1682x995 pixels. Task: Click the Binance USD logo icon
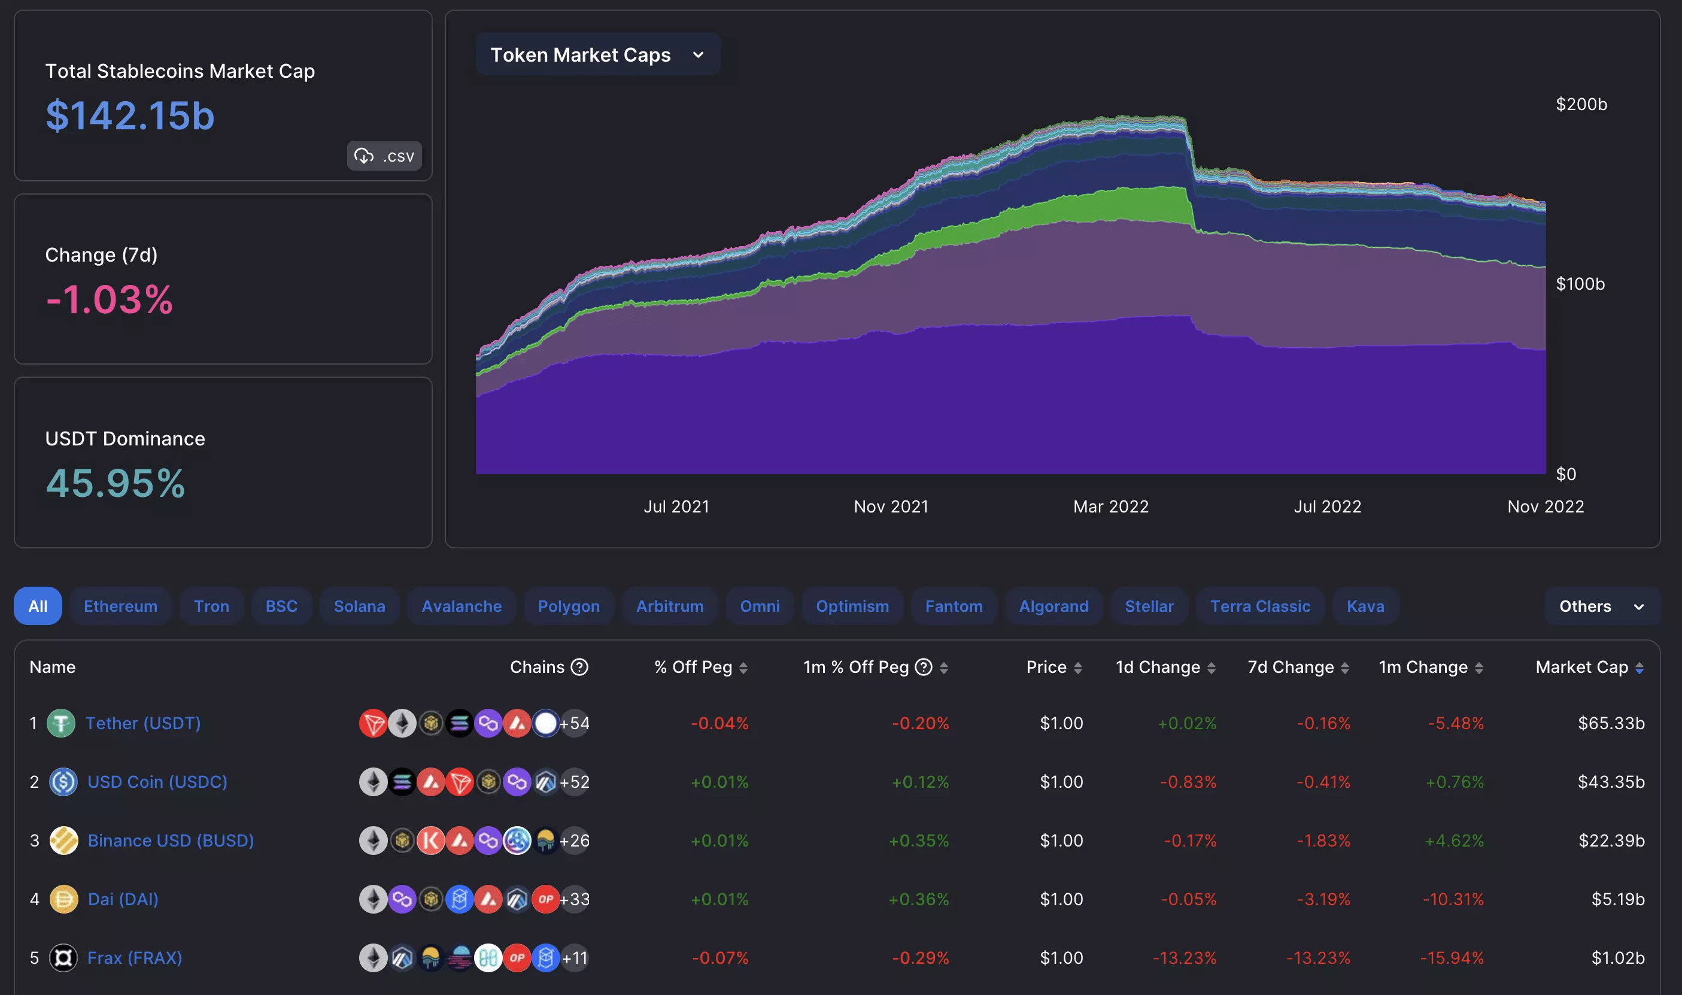pyautogui.click(x=63, y=840)
